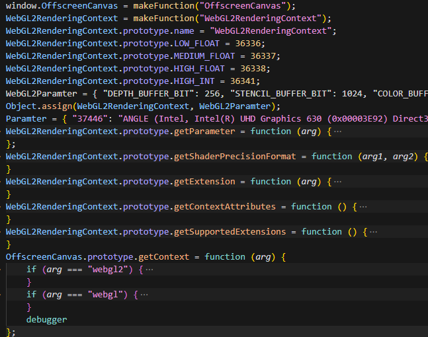Click OffscreenCanvas in the getContext definition line
The image size is (428, 337).
tap(44, 256)
